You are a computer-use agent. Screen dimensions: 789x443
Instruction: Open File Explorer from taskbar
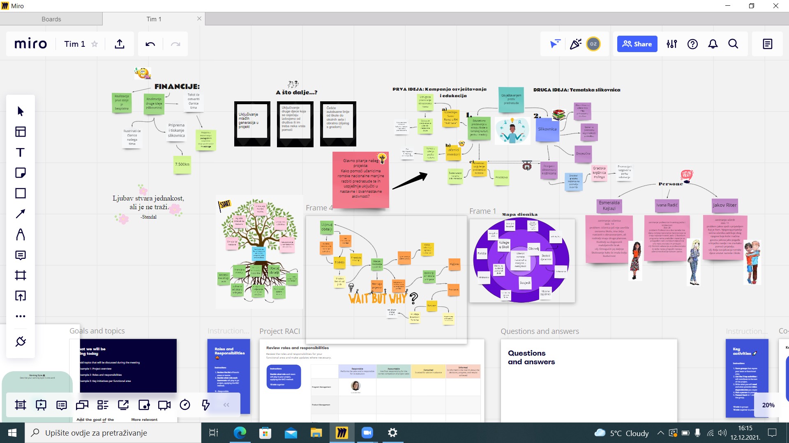click(x=316, y=433)
